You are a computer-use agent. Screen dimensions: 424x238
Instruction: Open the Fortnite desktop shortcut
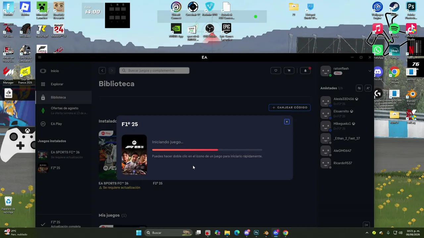coord(8,9)
